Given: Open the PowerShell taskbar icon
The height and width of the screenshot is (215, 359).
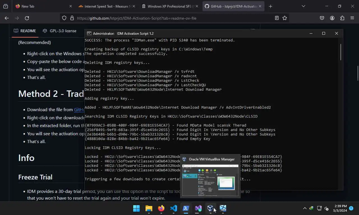Looking at the screenshot, I should [x=186, y=208].
